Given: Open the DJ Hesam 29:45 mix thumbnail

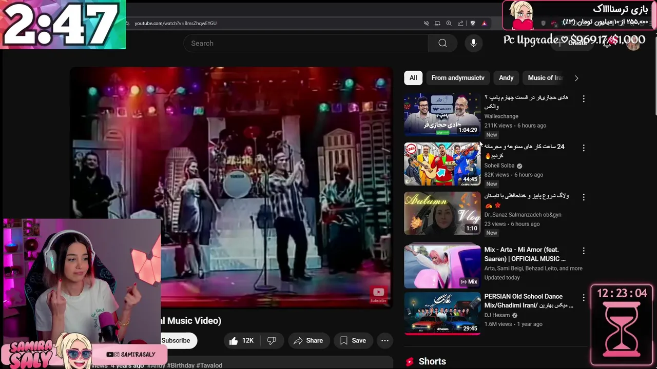Looking at the screenshot, I should pyautogui.click(x=442, y=314).
